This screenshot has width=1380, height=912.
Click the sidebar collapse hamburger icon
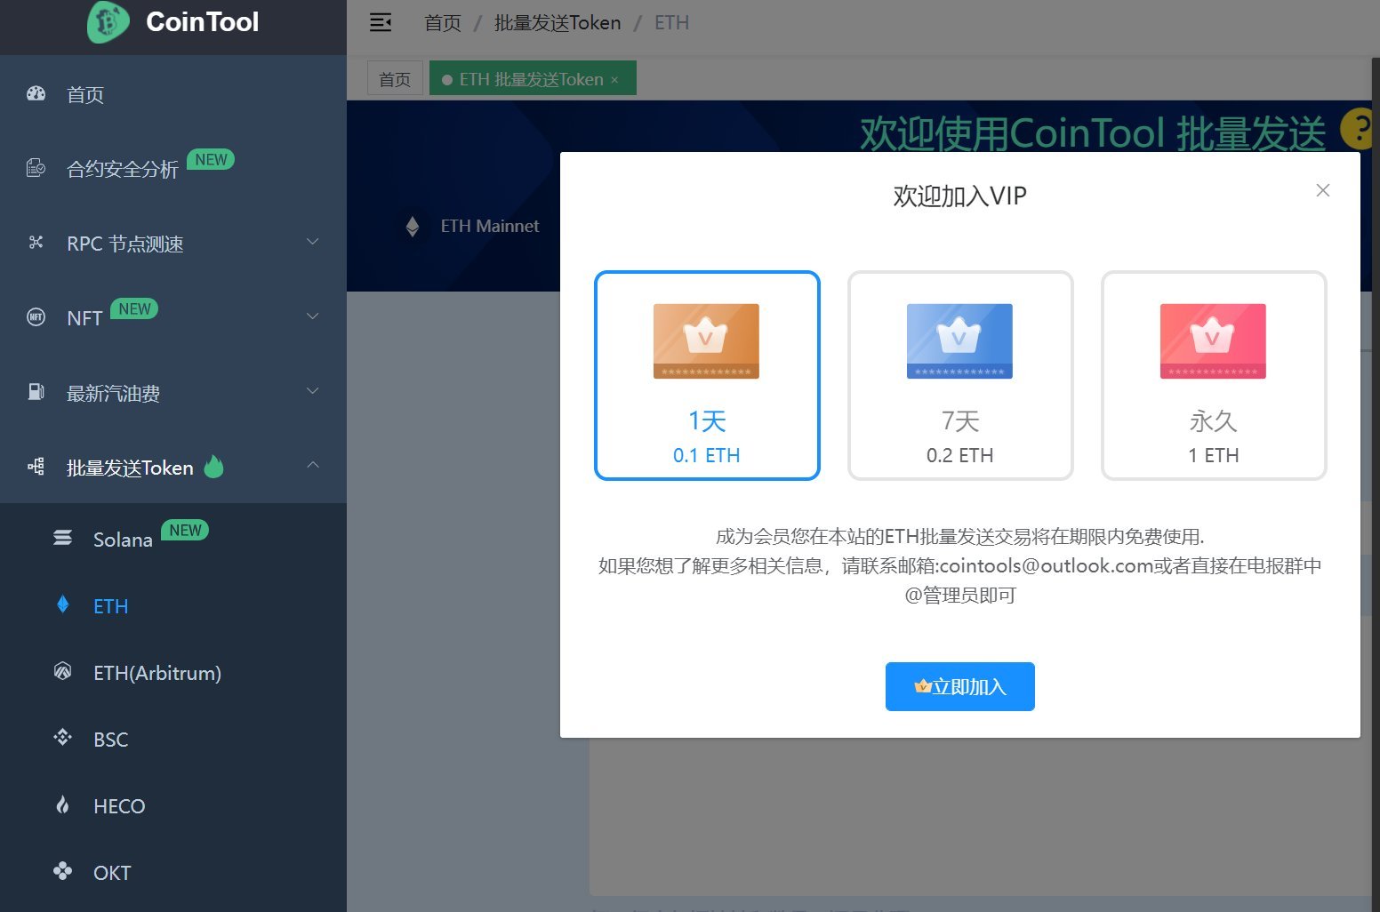381,22
